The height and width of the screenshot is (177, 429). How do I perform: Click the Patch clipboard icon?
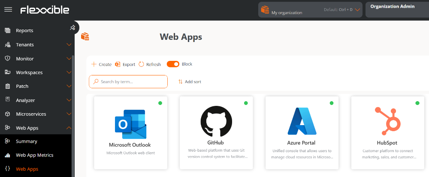[x=8, y=86]
